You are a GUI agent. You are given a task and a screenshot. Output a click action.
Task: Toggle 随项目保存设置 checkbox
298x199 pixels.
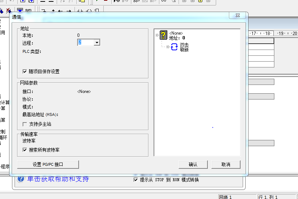25,71
